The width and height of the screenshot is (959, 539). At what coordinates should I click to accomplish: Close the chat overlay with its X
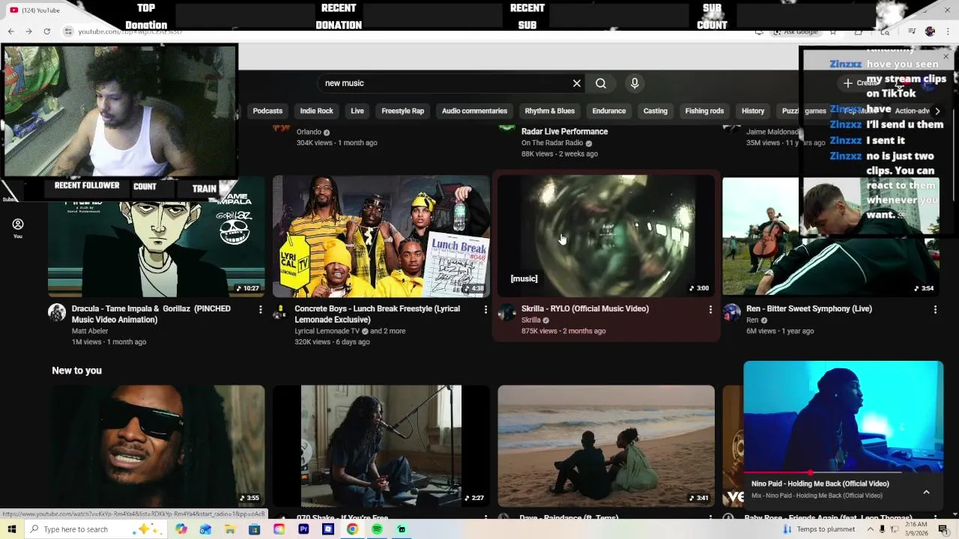[946, 57]
